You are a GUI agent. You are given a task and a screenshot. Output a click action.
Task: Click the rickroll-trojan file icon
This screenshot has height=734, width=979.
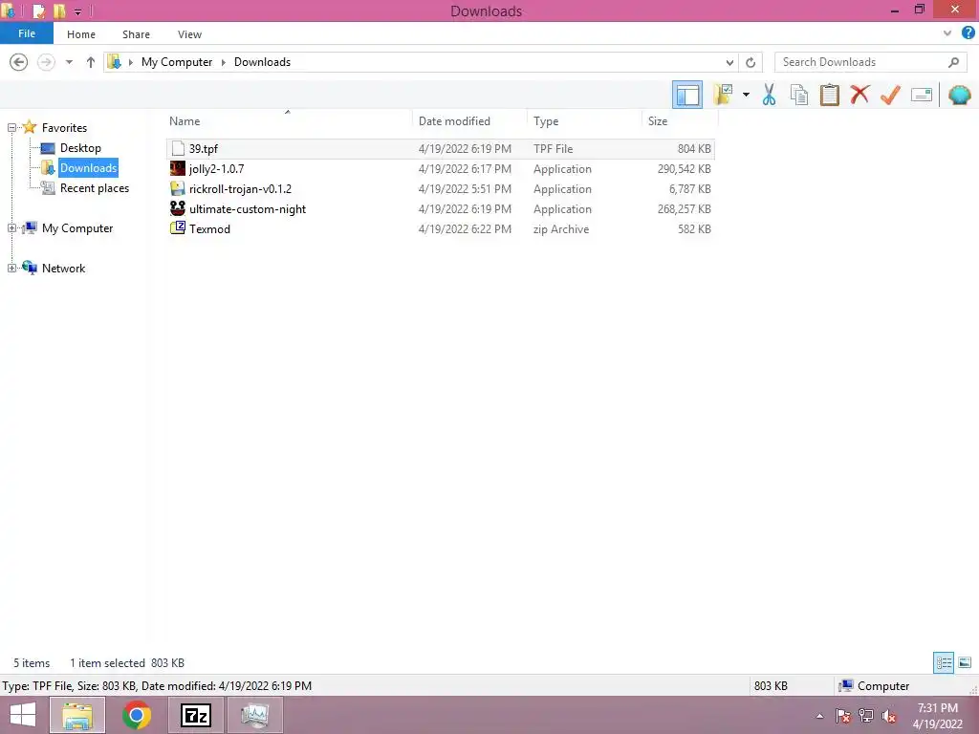coord(177,188)
